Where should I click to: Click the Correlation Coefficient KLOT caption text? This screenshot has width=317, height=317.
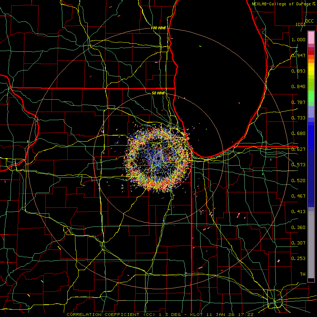pyautogui.click(x=160, y=315)
